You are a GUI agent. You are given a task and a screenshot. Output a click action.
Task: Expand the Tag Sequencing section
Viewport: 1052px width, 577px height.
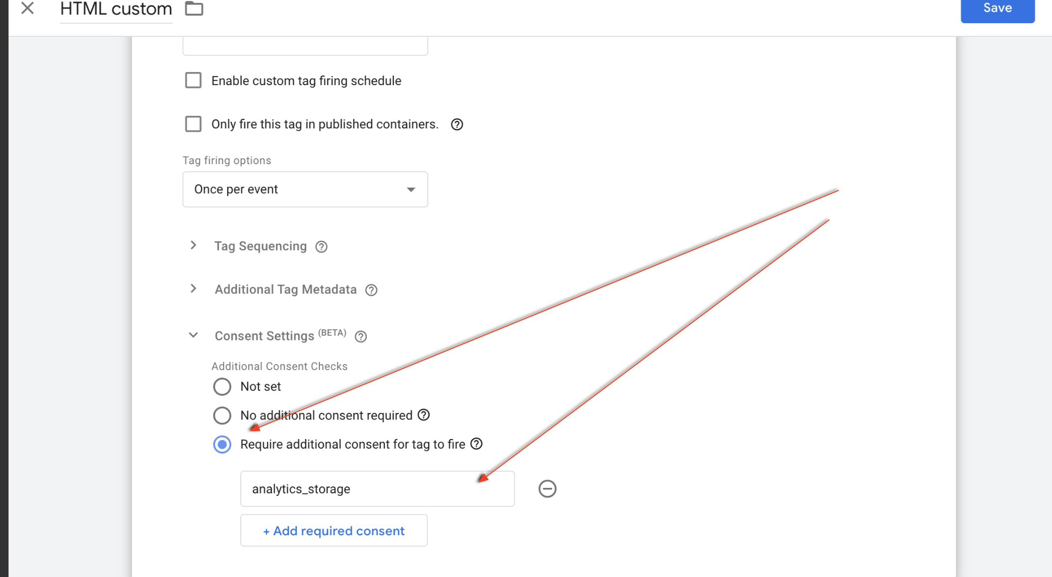click(193, 246)
